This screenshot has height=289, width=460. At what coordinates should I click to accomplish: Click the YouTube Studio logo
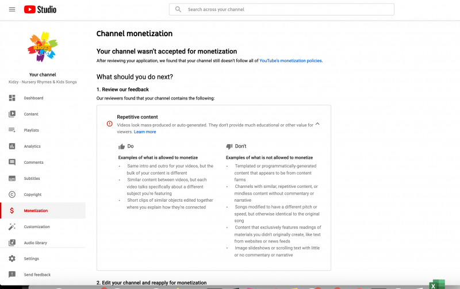[40, 9]
